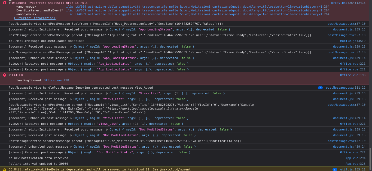The width and height of the screenshot is (372, 171).
Task: Open App.vue:326 source link
Action: tap(355, 164)
